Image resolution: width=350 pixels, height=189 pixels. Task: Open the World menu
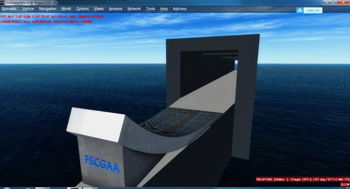[66, 9]
